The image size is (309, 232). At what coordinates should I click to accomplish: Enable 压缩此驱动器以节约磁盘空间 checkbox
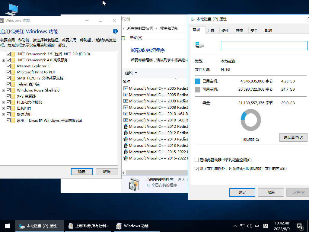coord(197,160)
